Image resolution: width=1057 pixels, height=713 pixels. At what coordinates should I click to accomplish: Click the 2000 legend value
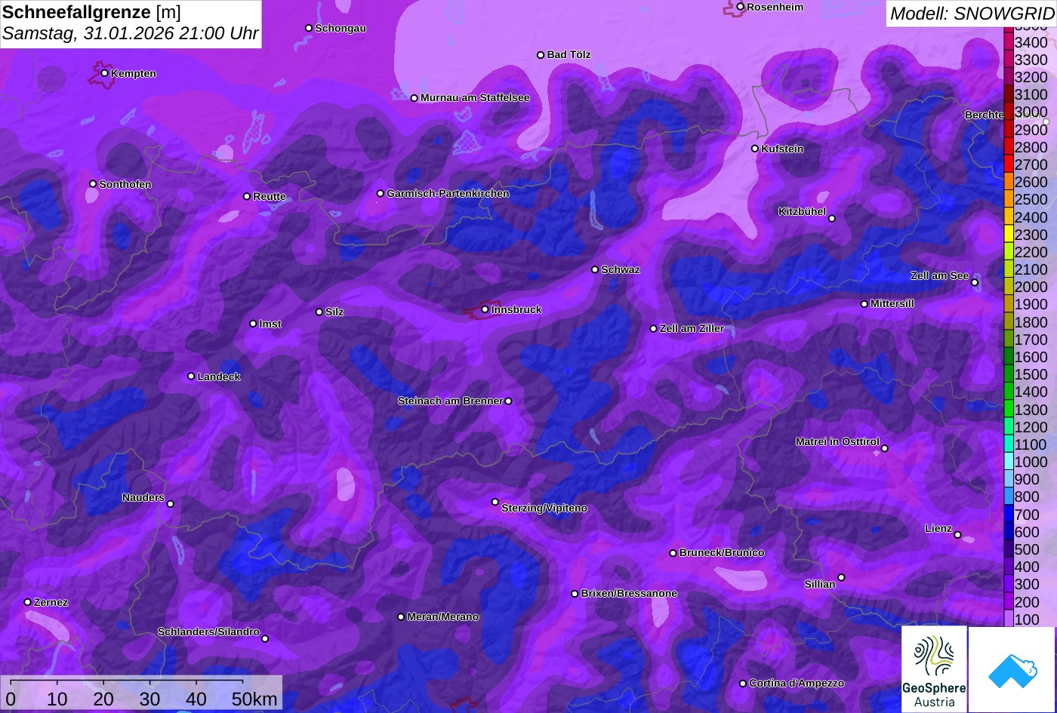[x=1031, y=287]
